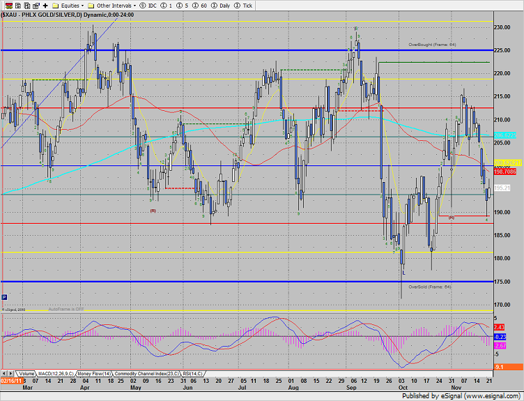Screen dimensions: 524x401
Task: Switch to the Tick interval
Action: click(243, 6)
